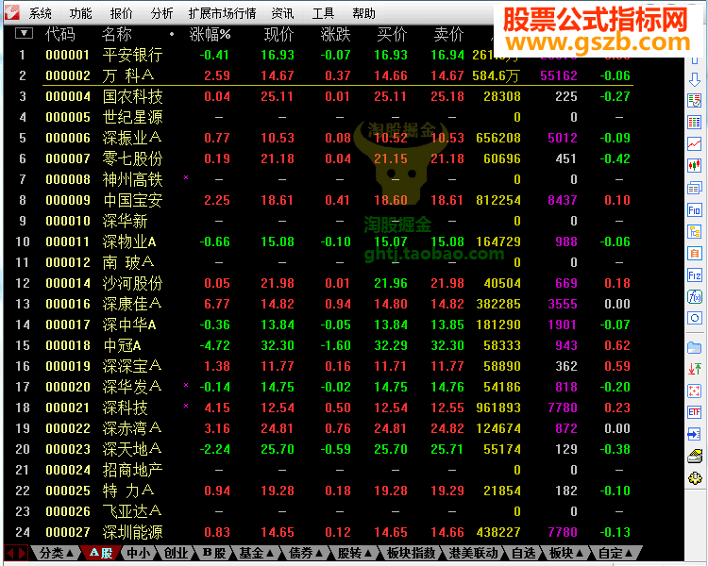Open the 报价 menu
Image resolution: width=708 pixels, height=566 pixels.
[122, 13]
